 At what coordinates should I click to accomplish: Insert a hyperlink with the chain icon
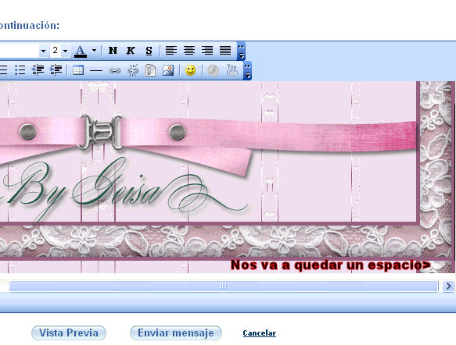[114, 70]
